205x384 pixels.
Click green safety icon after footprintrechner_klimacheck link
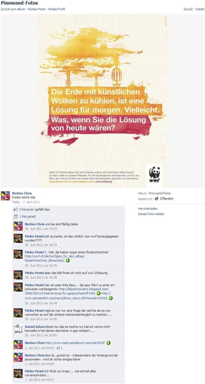[68, 260]
